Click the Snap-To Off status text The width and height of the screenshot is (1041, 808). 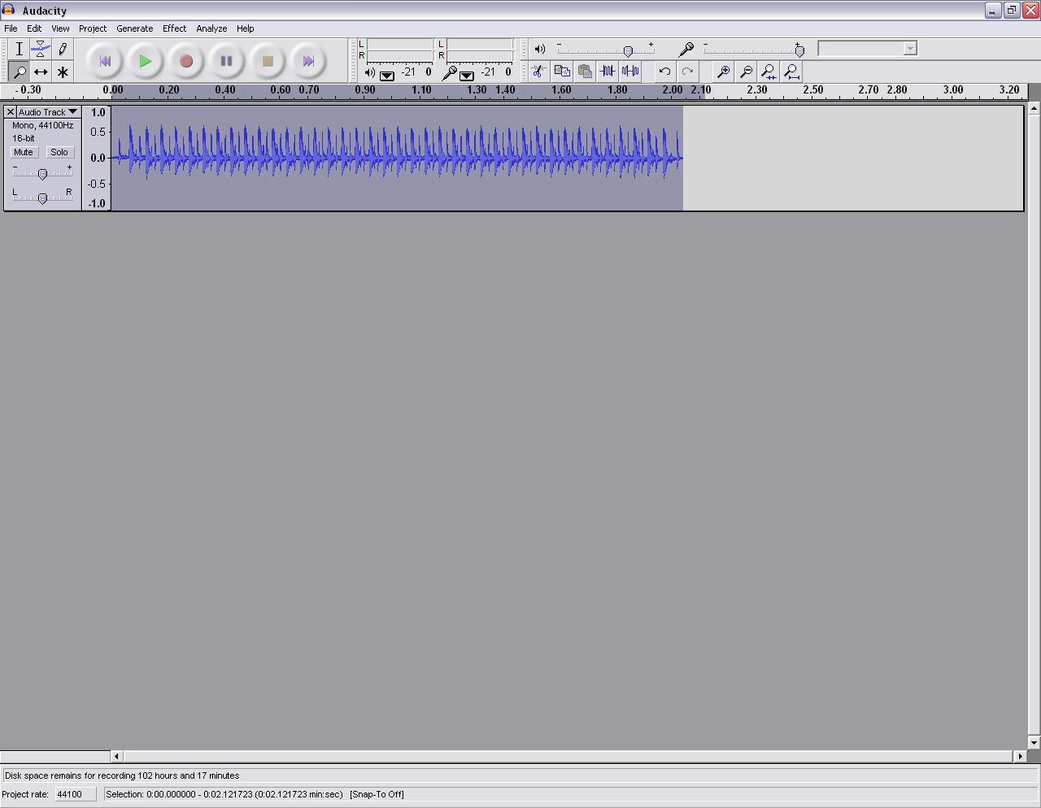(377, 794)
